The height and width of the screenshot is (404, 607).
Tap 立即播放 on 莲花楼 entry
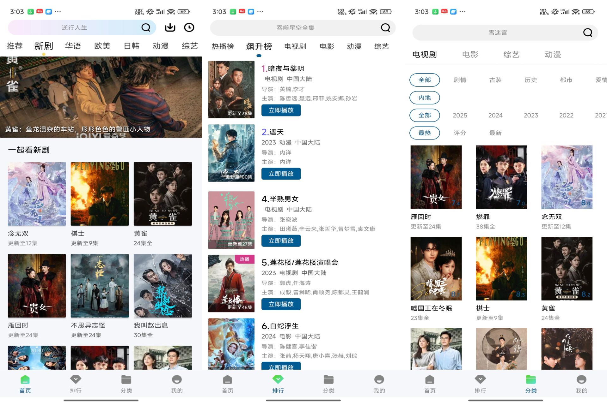point(281,304)
